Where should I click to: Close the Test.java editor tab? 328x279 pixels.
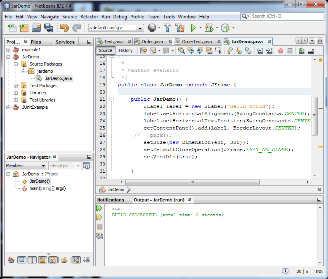tap(130, 42)
